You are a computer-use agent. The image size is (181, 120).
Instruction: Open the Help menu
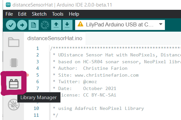pyautogui.click(x=74, y=14)
